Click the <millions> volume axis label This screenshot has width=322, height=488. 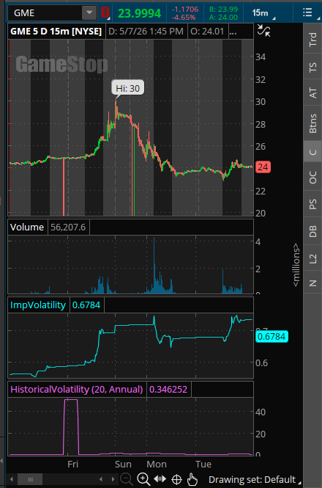click(x=296, y=265)
